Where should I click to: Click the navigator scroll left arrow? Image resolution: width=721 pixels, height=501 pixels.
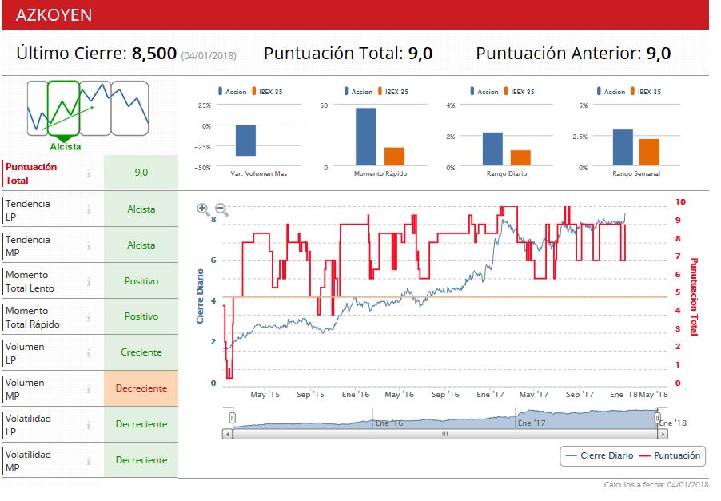tap(228, 434)
